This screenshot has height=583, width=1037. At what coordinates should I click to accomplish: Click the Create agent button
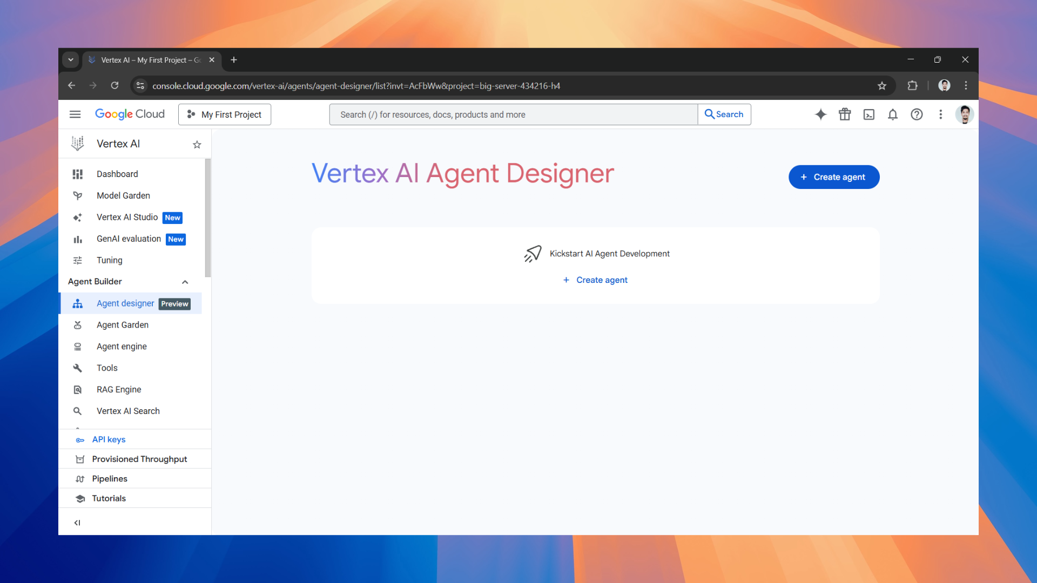click(833, 177)
